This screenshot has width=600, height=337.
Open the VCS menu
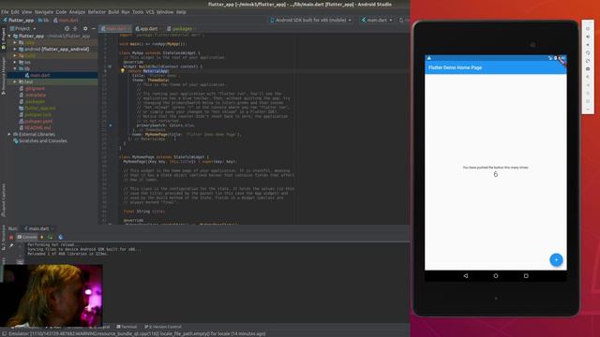150,12
